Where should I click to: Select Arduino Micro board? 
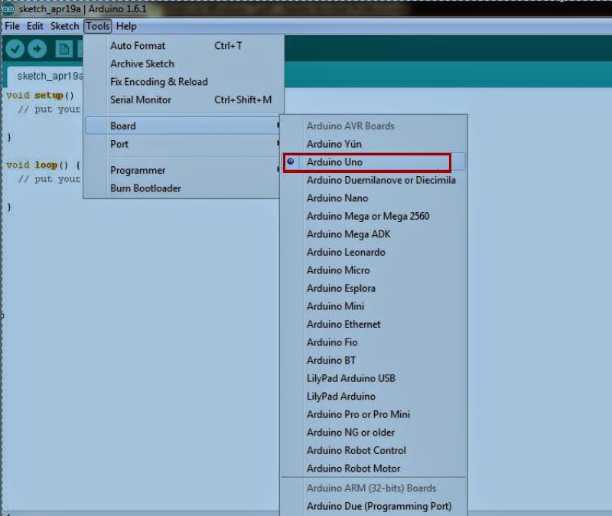point(374,270)
